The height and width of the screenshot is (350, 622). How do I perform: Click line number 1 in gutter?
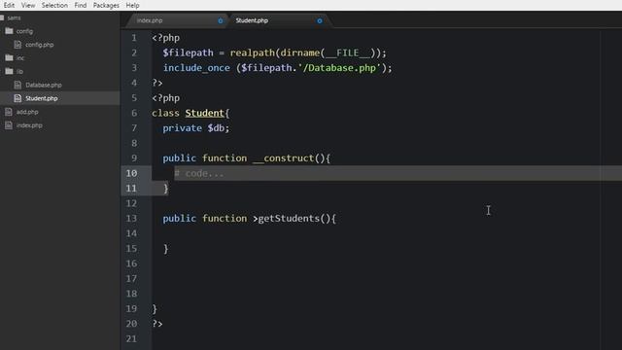click(x=134, y=38)
